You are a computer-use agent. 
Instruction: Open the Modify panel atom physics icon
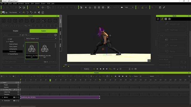pos(170,19)
